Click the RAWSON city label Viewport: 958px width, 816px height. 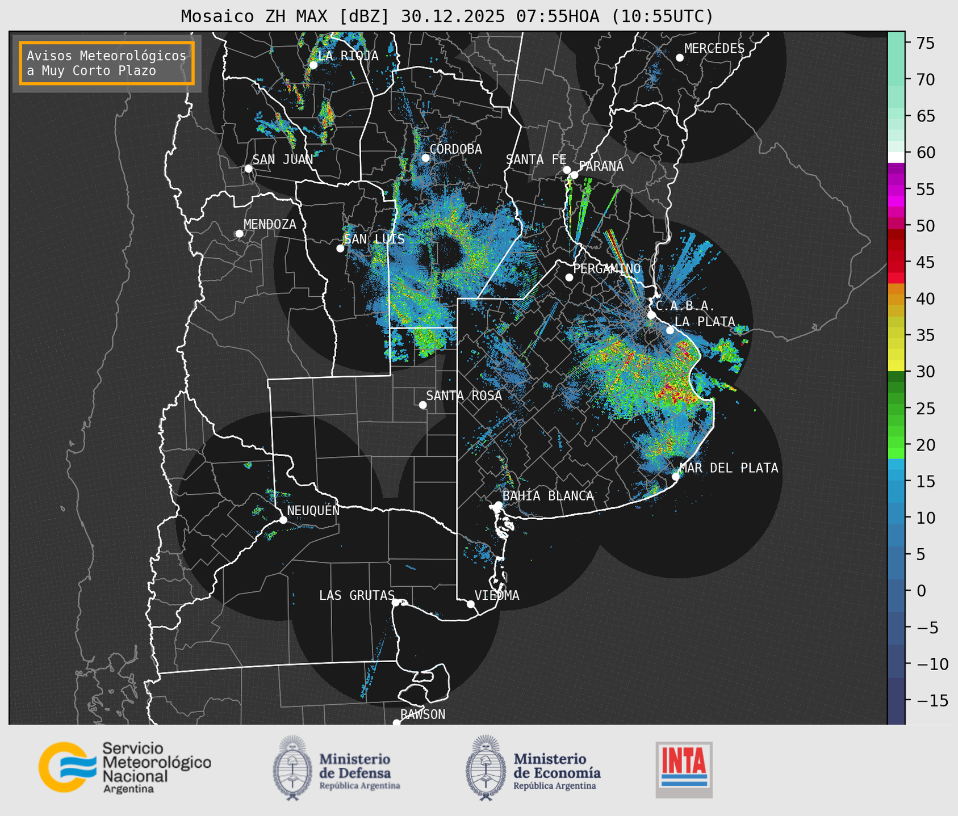(423, 714)
